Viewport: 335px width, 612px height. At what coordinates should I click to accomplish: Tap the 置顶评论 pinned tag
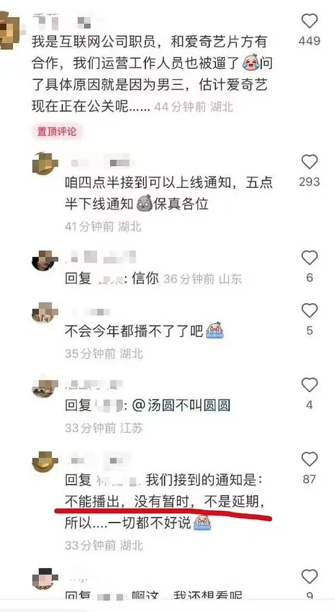tap(57, 132)
